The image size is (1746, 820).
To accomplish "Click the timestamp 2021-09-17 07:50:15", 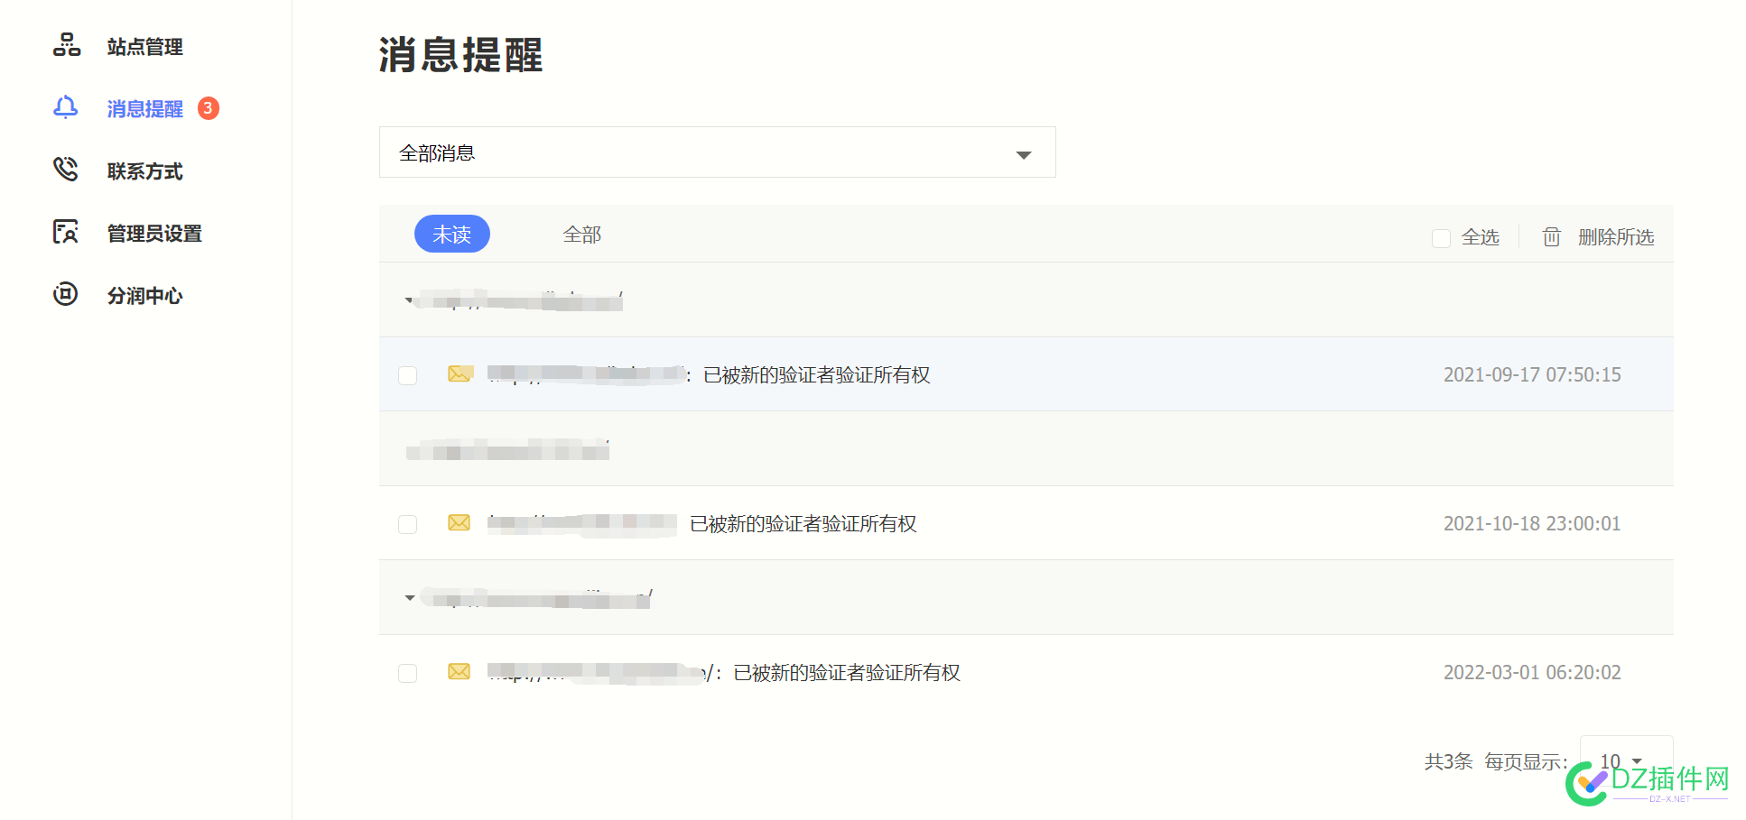I will [1532, 374].
